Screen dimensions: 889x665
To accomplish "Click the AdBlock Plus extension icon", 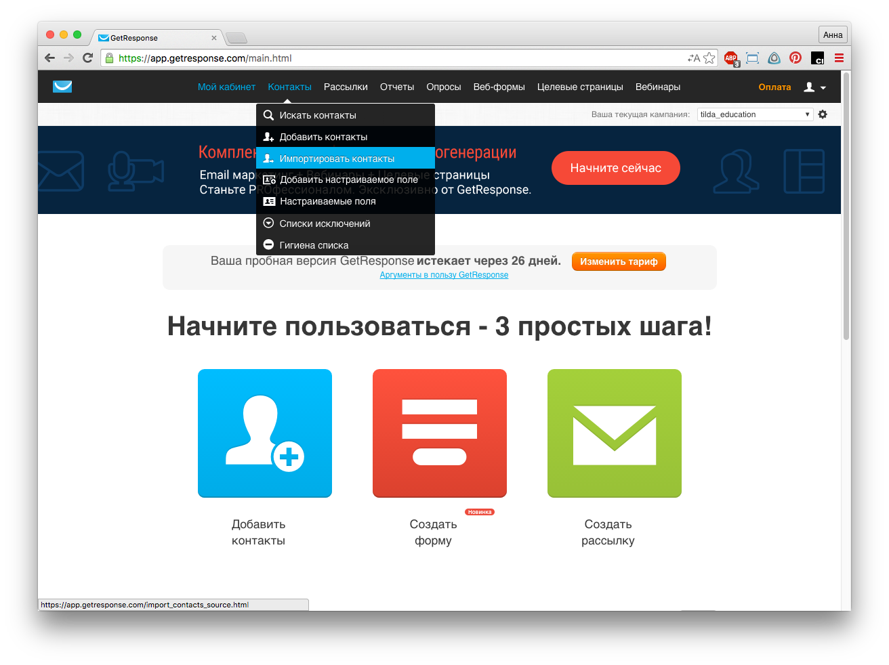I will click(730, 58).
